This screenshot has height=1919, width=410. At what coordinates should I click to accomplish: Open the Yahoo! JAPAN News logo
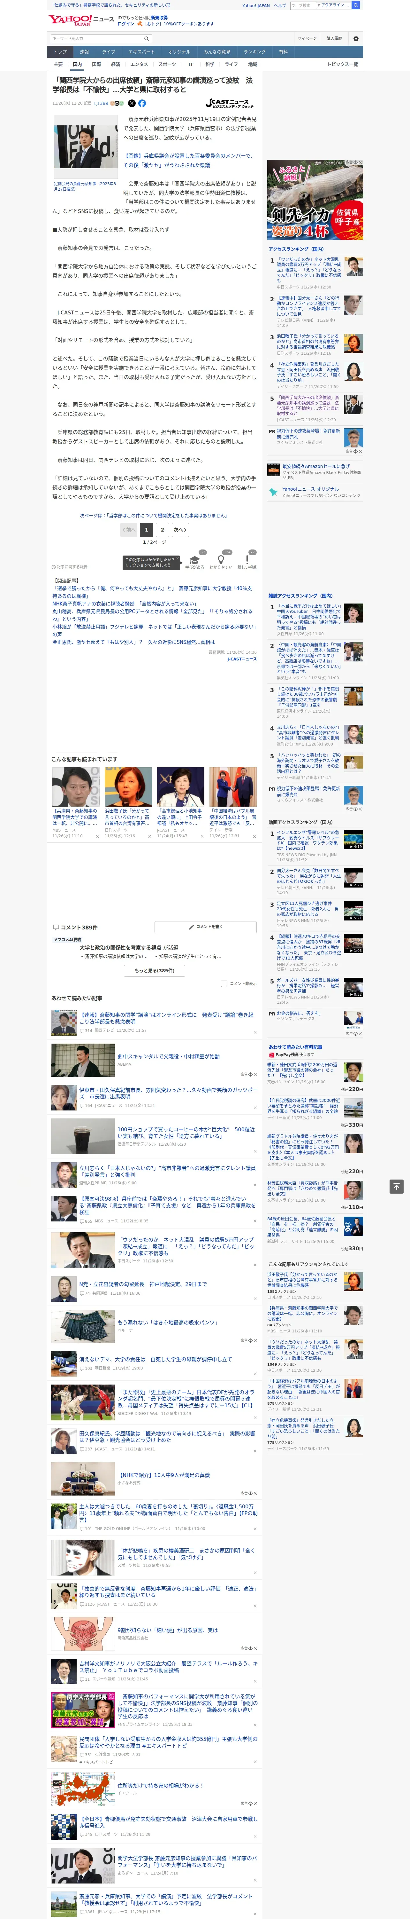coord(81,20)
